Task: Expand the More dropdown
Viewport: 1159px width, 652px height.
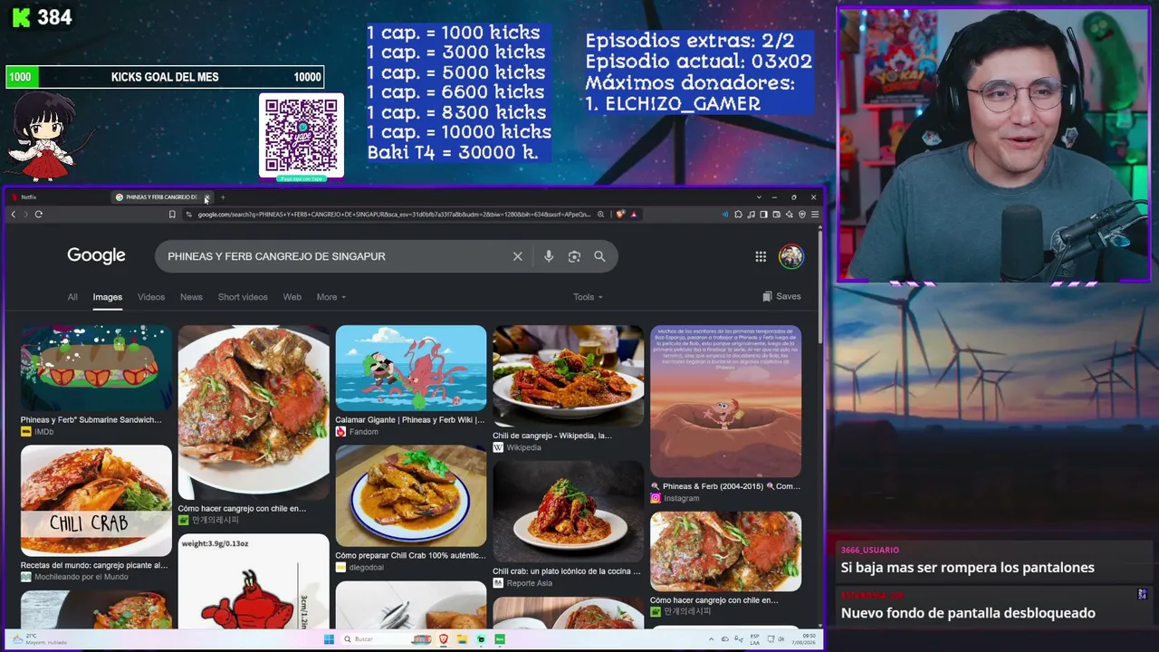Action: click(x=330, y=297)
